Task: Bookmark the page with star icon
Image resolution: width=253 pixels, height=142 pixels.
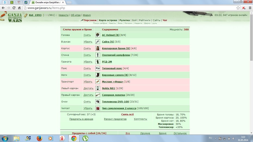Action: (x=238, y=8)
